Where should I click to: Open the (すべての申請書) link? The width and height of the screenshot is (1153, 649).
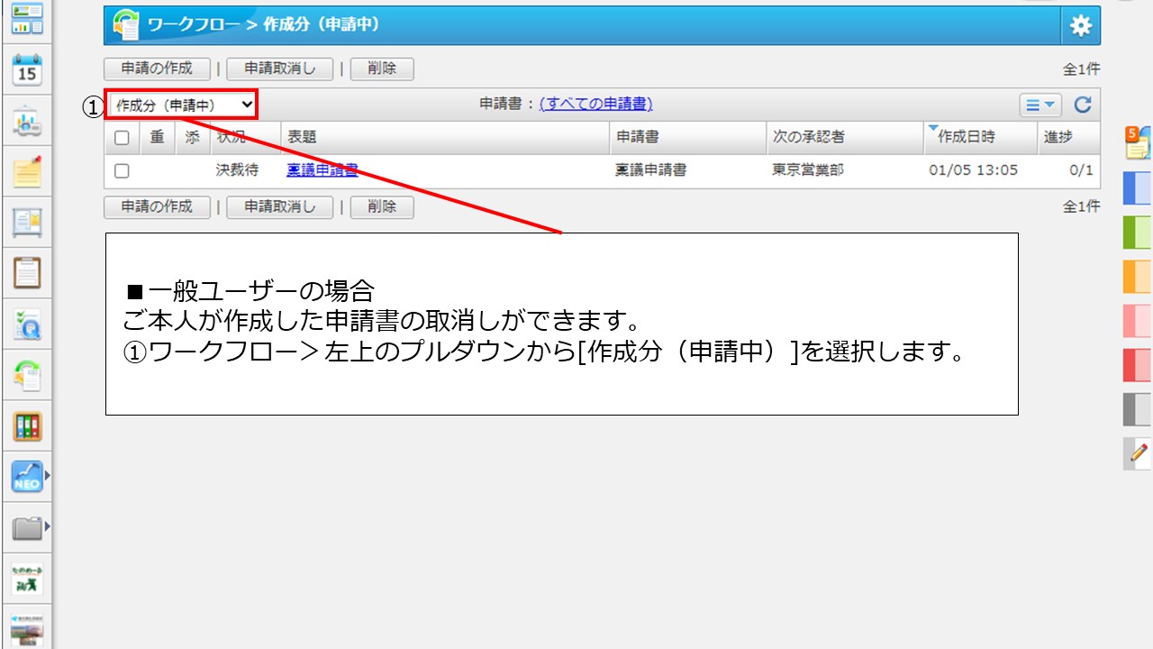click(595, 105)
